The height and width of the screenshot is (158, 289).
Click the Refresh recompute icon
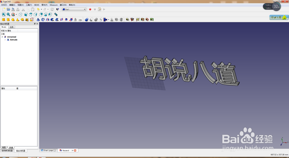(52, 9)
